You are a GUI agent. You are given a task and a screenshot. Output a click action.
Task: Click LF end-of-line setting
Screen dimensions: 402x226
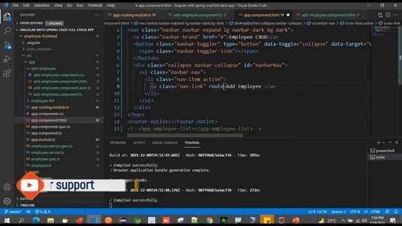[366, 212]
